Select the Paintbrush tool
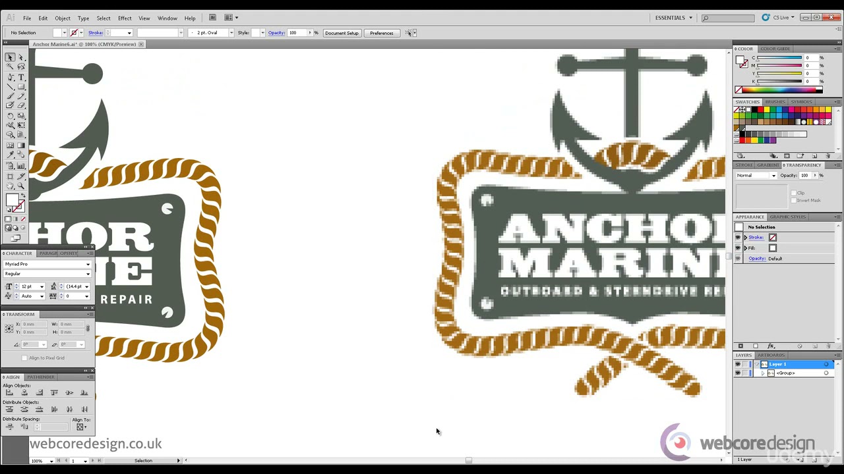 pyautogui.click(x=10, y=96)
